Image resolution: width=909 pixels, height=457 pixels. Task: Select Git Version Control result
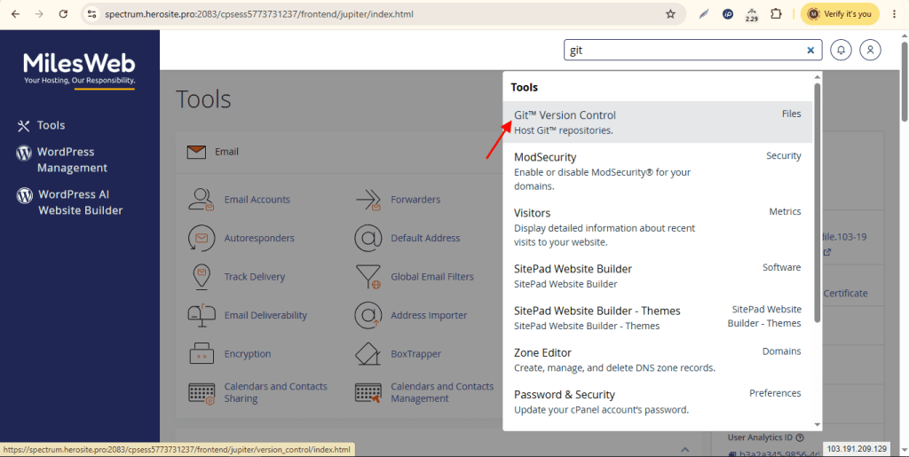point(658,122)
